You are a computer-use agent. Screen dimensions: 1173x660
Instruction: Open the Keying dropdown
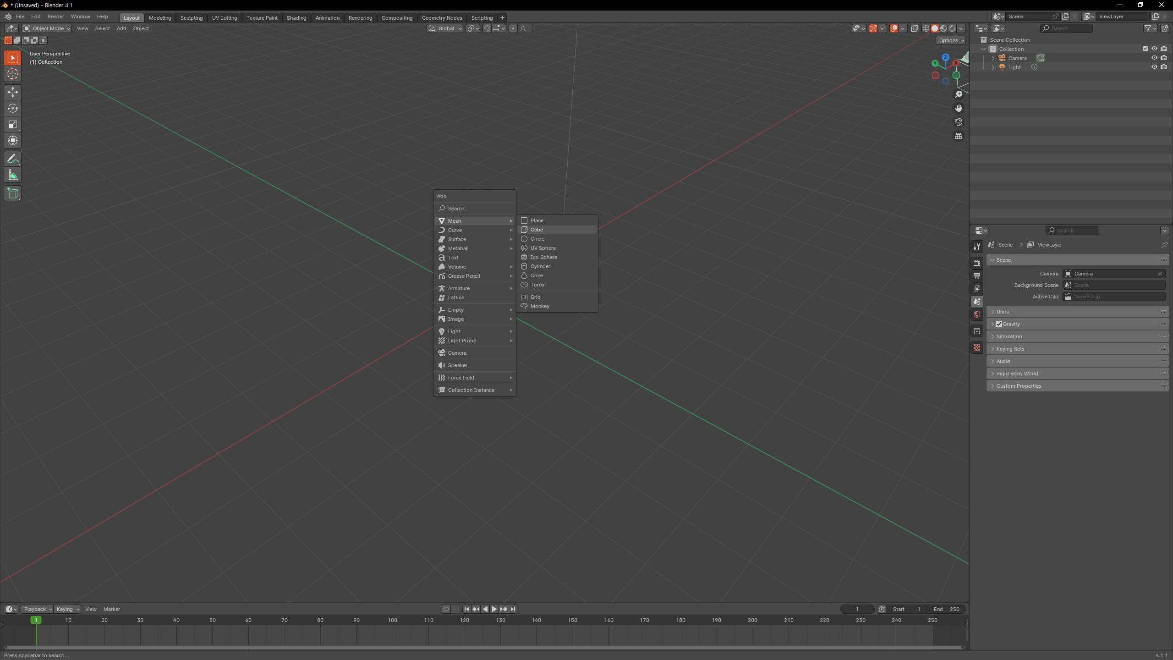(x=67, y=609)
